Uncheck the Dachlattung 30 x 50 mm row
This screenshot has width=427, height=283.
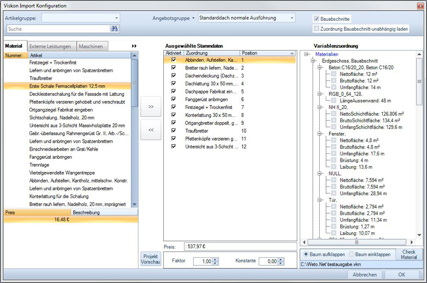tap(173, 84)
